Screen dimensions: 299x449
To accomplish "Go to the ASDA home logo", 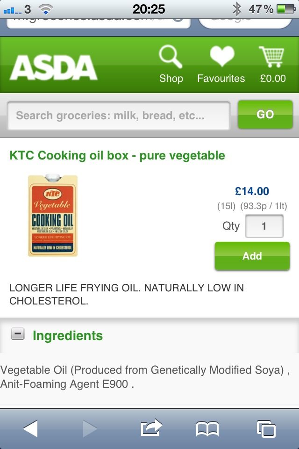I will tap(54, 67).
